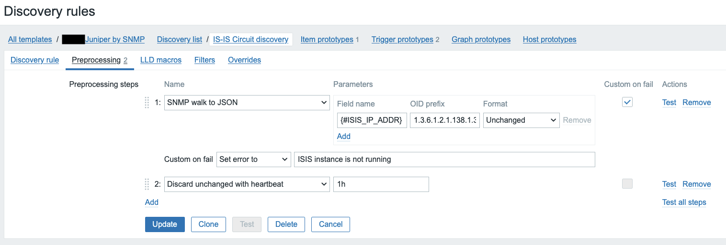Edit the ISIS instance error message field
The height and width of the screenshot is (245, 726).
(x=444, y=160)
